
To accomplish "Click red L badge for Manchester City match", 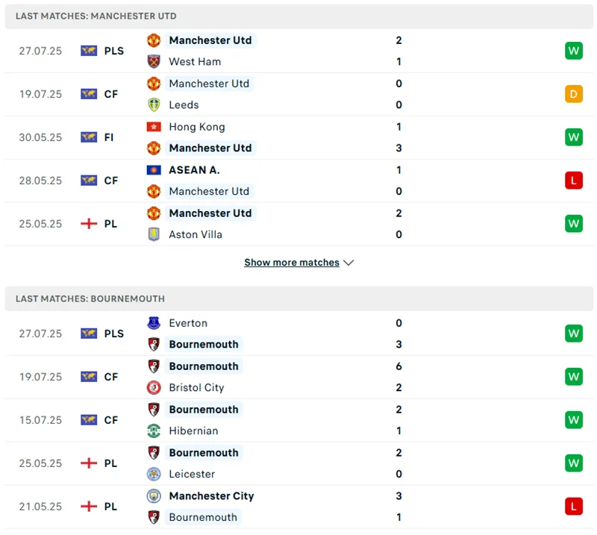I will click(x=573, y=507).
